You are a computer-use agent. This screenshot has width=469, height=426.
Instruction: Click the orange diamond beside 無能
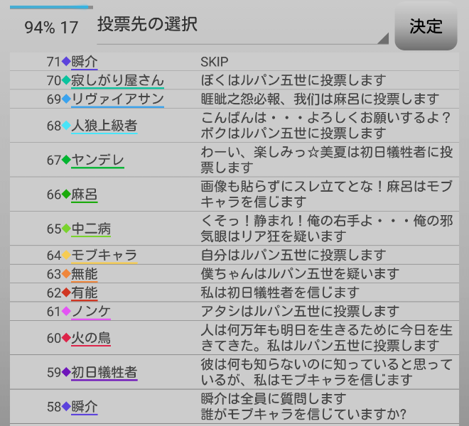point(66,273)
